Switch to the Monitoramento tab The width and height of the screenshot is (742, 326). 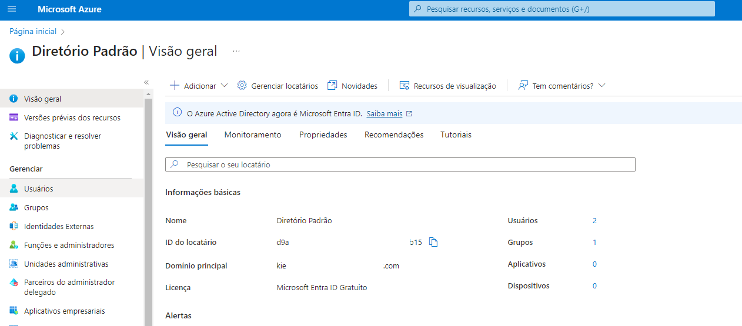pos(253,135)
